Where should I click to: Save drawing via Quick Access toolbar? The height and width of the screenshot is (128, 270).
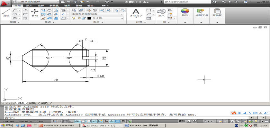[75, 2]
